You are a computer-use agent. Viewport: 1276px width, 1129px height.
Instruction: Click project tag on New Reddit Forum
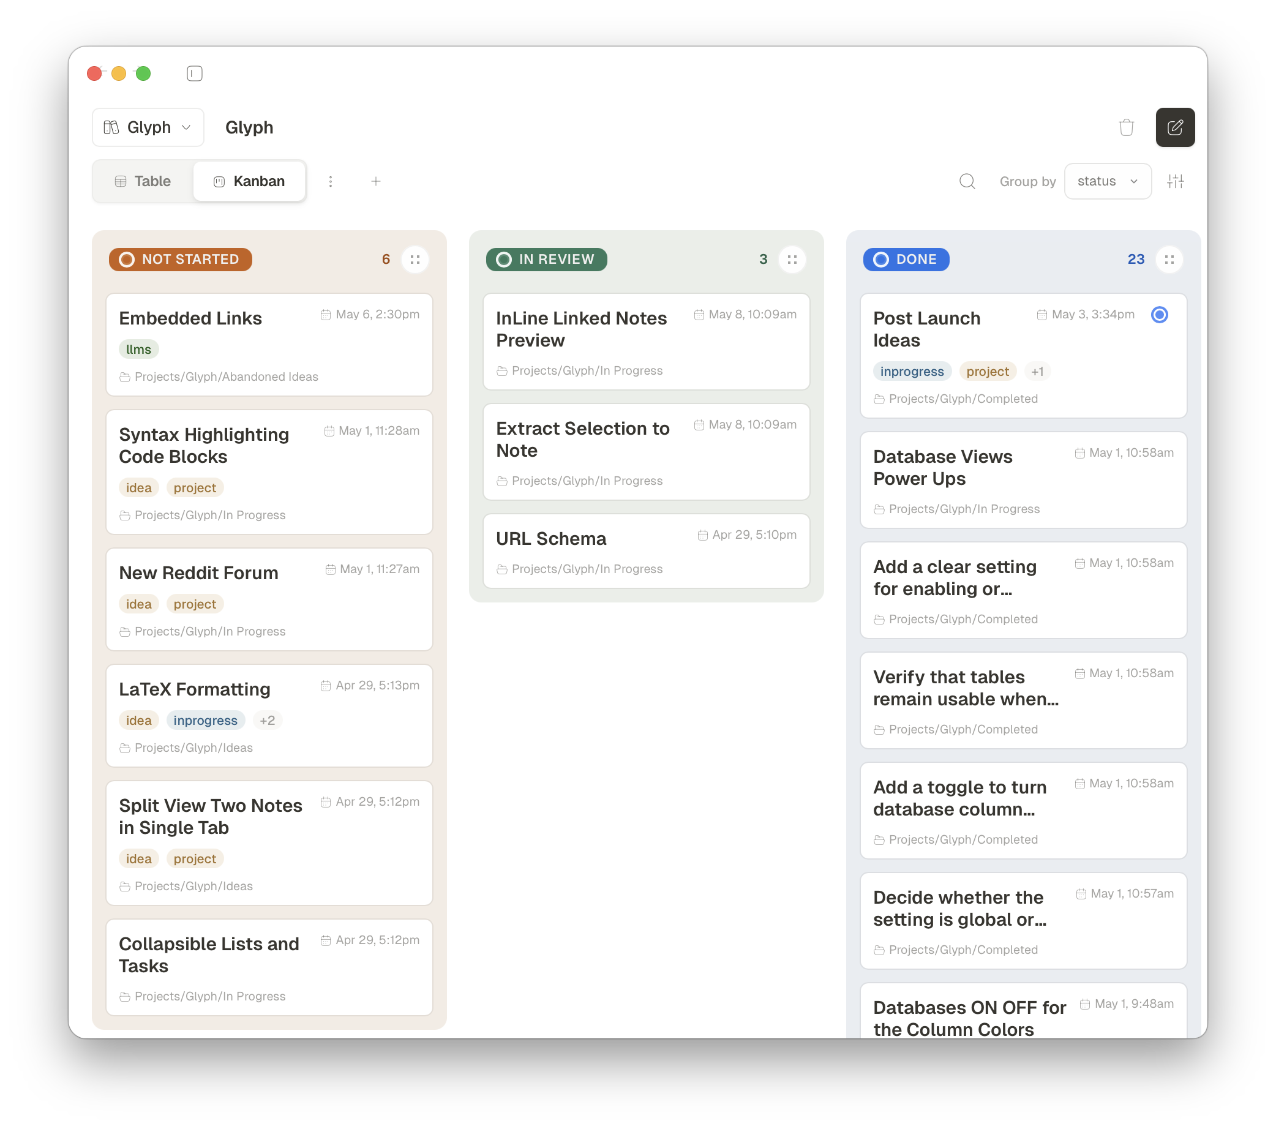(x=195, y=604)
